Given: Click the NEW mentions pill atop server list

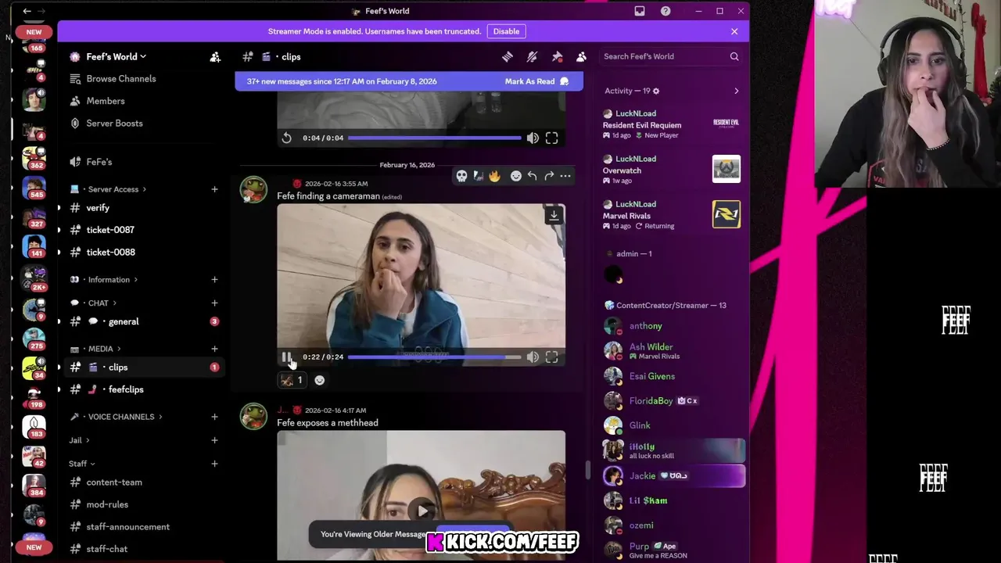Looking at the screenshot, I should [34, 32].
